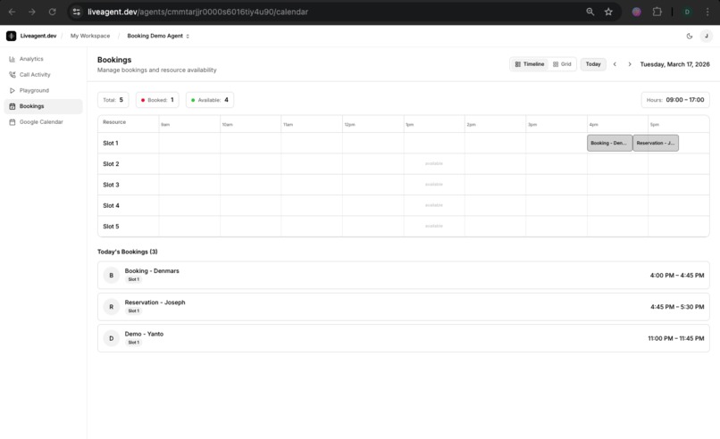Open the Playground menu item

tap(43, 90)
